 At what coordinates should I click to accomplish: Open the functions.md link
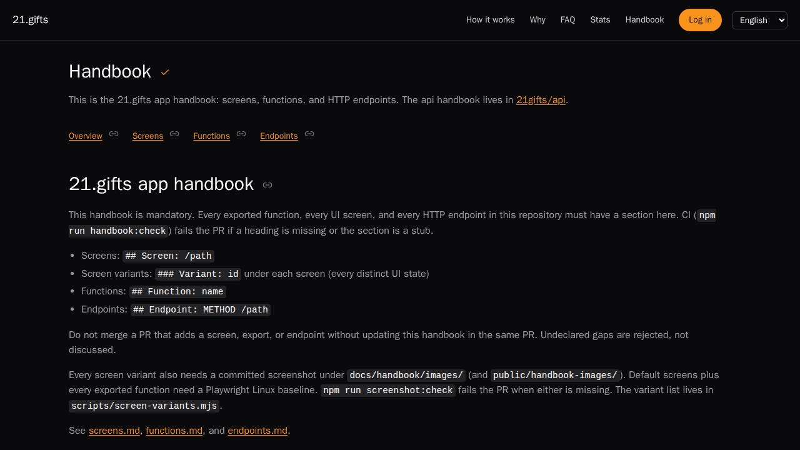pos(174,431)
